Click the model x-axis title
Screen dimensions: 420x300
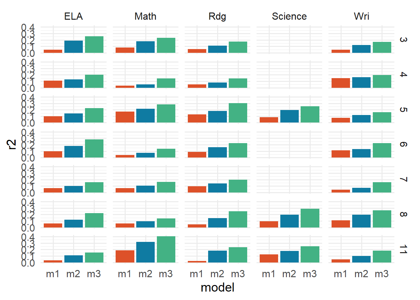pos(217,287)
